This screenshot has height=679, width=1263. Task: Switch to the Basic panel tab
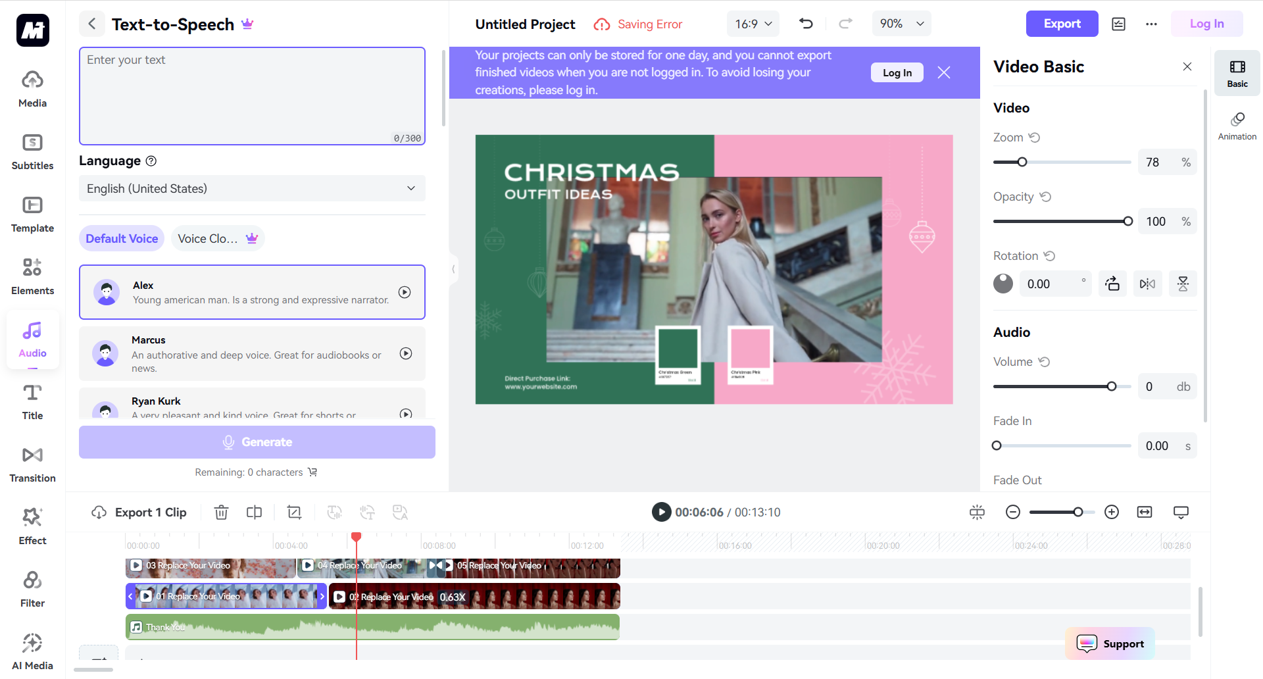(1237, 72)
